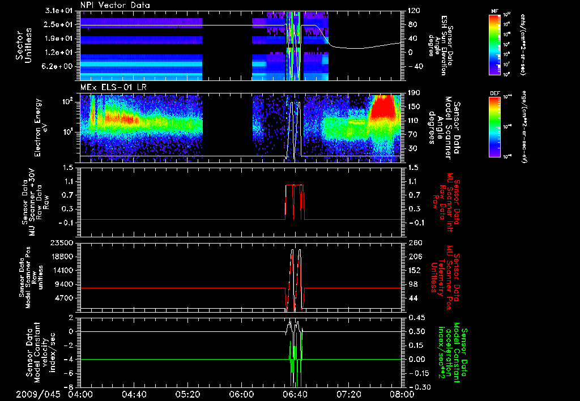Click the '152' telemetry tick value

click(x=413, y=270)
